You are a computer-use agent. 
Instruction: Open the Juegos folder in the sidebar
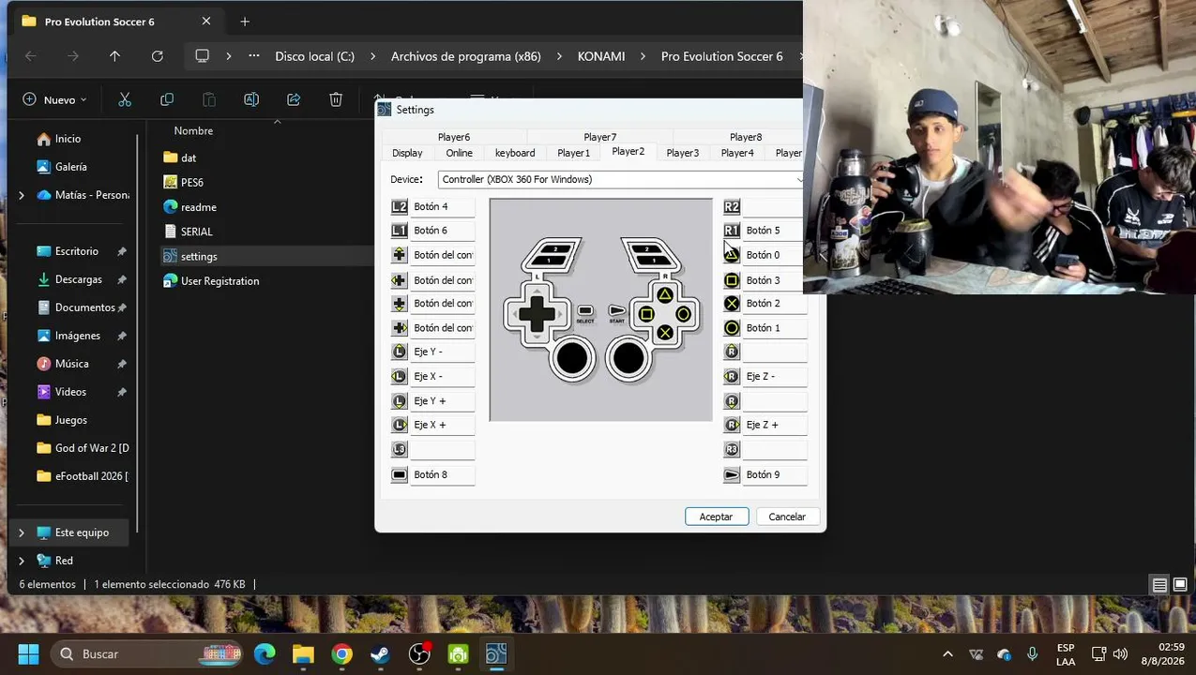(x=71, y=420)
